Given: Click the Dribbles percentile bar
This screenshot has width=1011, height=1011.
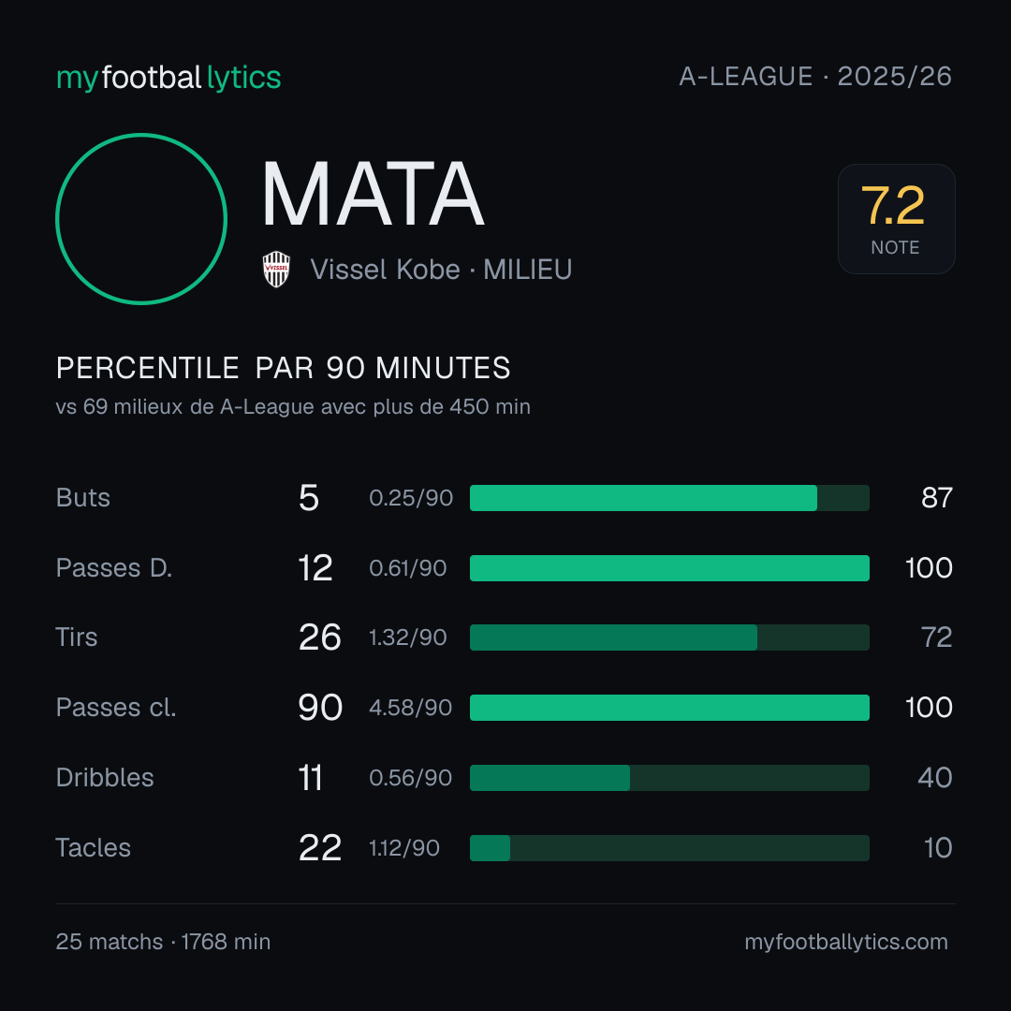Looking at the screenshot, I should 669,778.
